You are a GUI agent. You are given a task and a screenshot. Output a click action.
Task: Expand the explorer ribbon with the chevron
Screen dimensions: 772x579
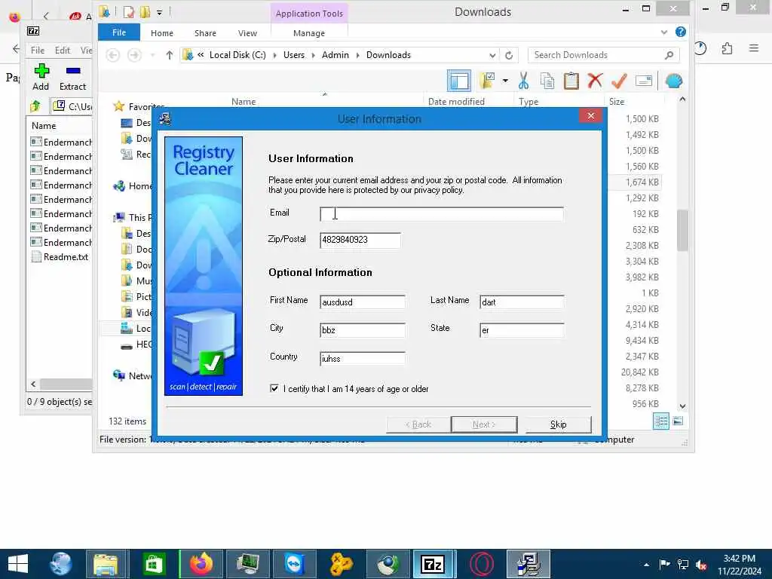coord(664,32)
